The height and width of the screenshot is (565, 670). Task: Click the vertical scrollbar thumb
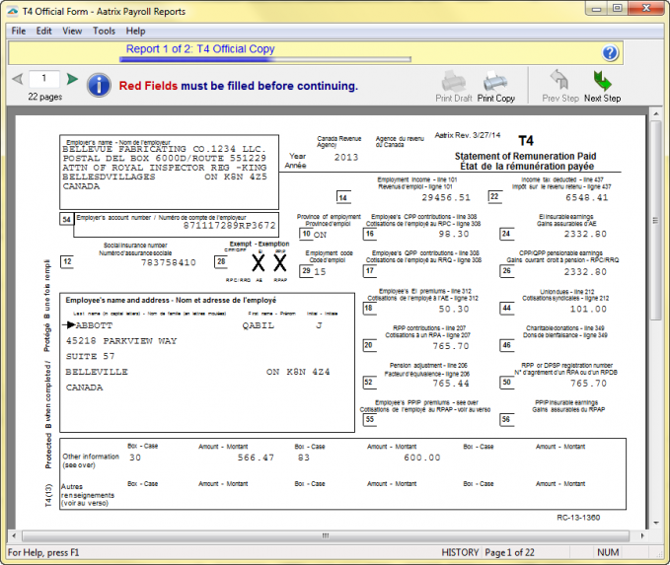coord(656,220)
